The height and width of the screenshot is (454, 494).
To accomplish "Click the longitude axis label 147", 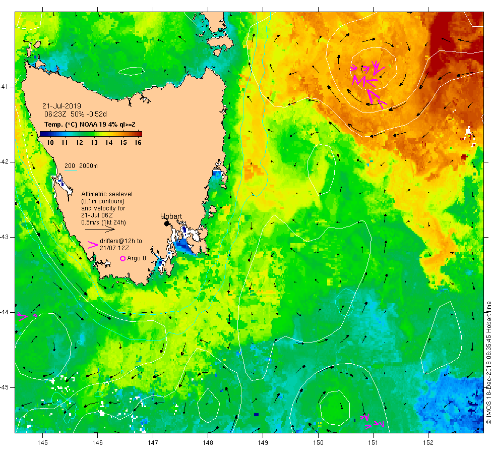I will [x=153, y=443].
